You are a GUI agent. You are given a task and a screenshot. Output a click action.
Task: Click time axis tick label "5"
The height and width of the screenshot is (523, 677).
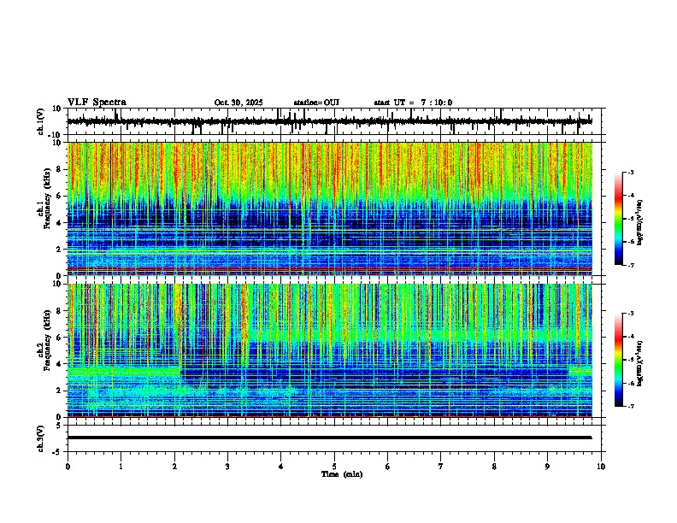[334, 467]
